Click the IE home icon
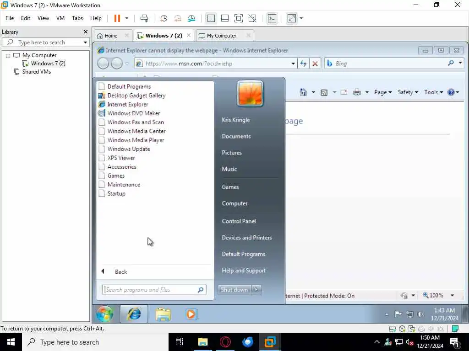The width and height of the screenshot is (469, 351). tap(303, 92)
